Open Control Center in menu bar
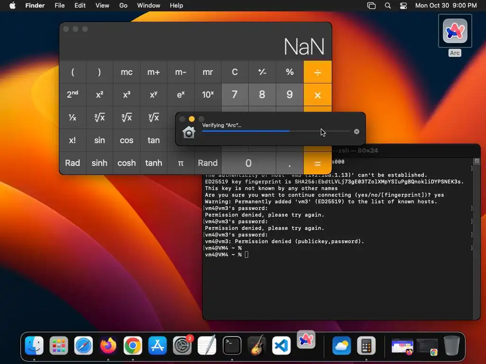Image resolution: width=486 pixels, height=364 pixels. pyautogui.click(x=403, y=6)
